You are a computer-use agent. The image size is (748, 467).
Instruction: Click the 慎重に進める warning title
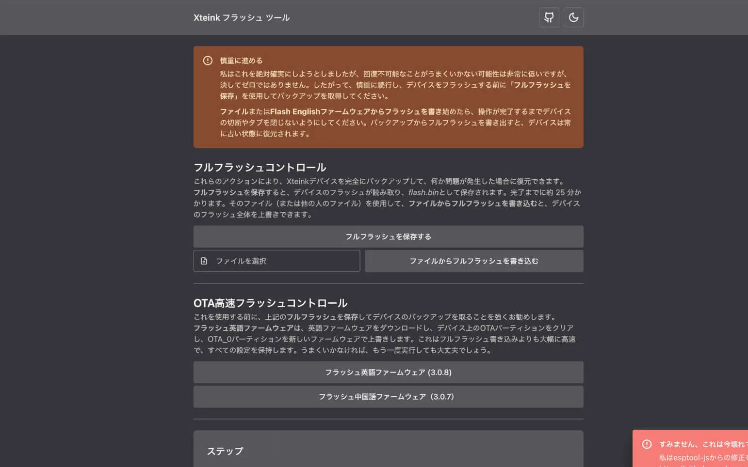pos(241,61)
